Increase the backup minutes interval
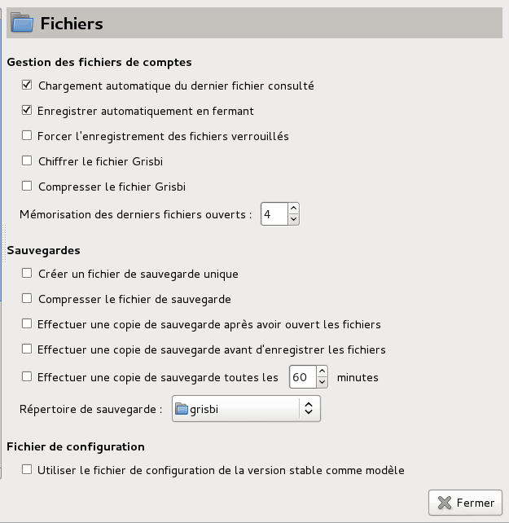Viewport: 509px width, 523px height. tap(323, 372)
